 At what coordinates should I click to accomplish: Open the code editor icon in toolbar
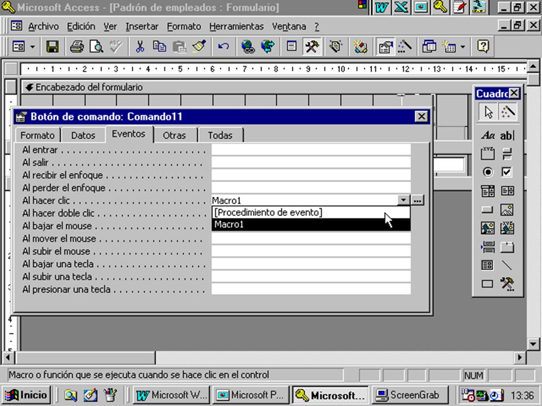point(360,47)
